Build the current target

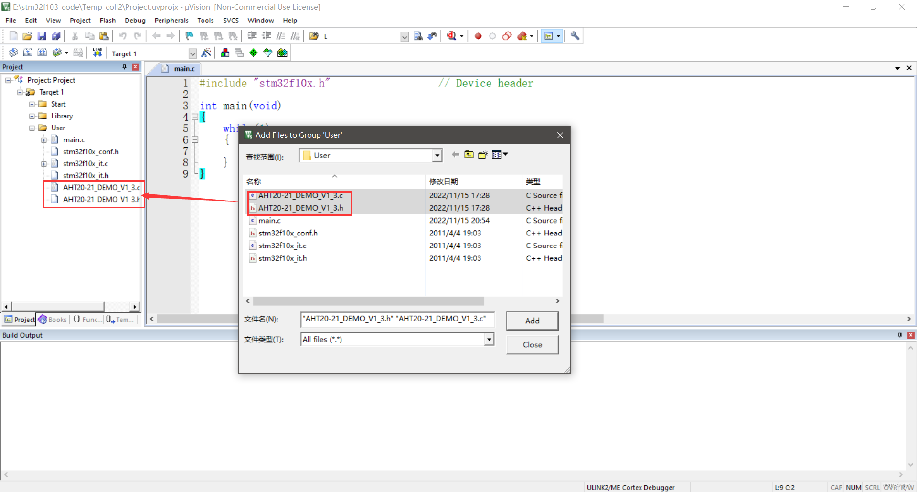click(28, 53)
